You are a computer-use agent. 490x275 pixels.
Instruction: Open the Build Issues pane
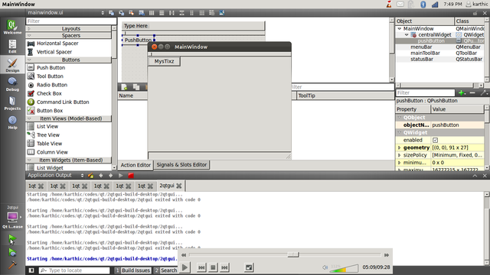[x=132, y=270]
